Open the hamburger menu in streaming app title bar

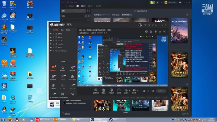click(156, 25)
